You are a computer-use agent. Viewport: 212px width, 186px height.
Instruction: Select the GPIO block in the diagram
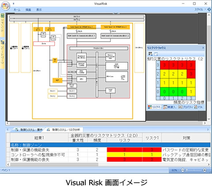(81, 79)
